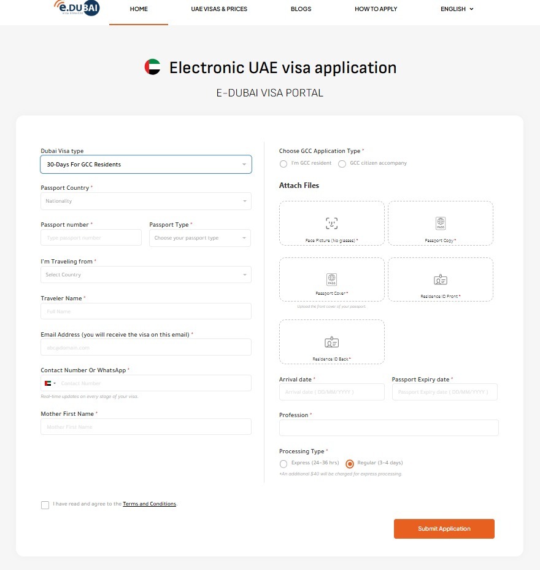Check the Terms and Conditions agreement box
This screenshot has width=540, height=570.
click(45, 504)
